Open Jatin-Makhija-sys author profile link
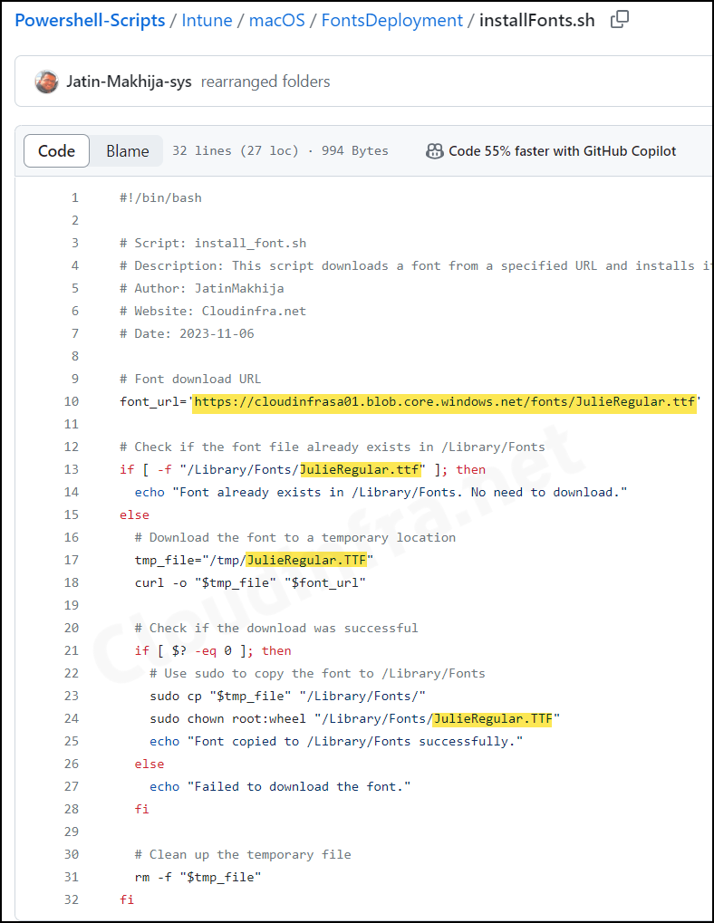Screen dimensions: 714x923 point(129,82)
